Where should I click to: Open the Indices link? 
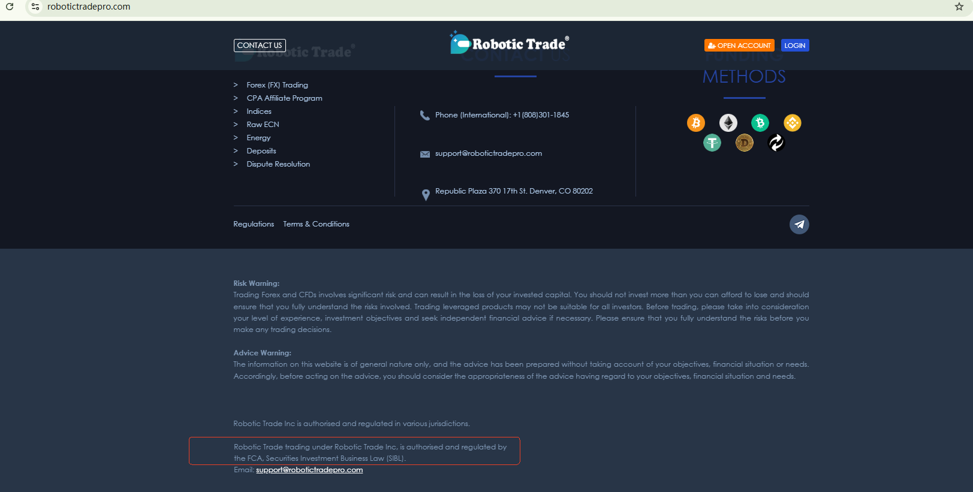pyautogui.click(x=259, y=111)
